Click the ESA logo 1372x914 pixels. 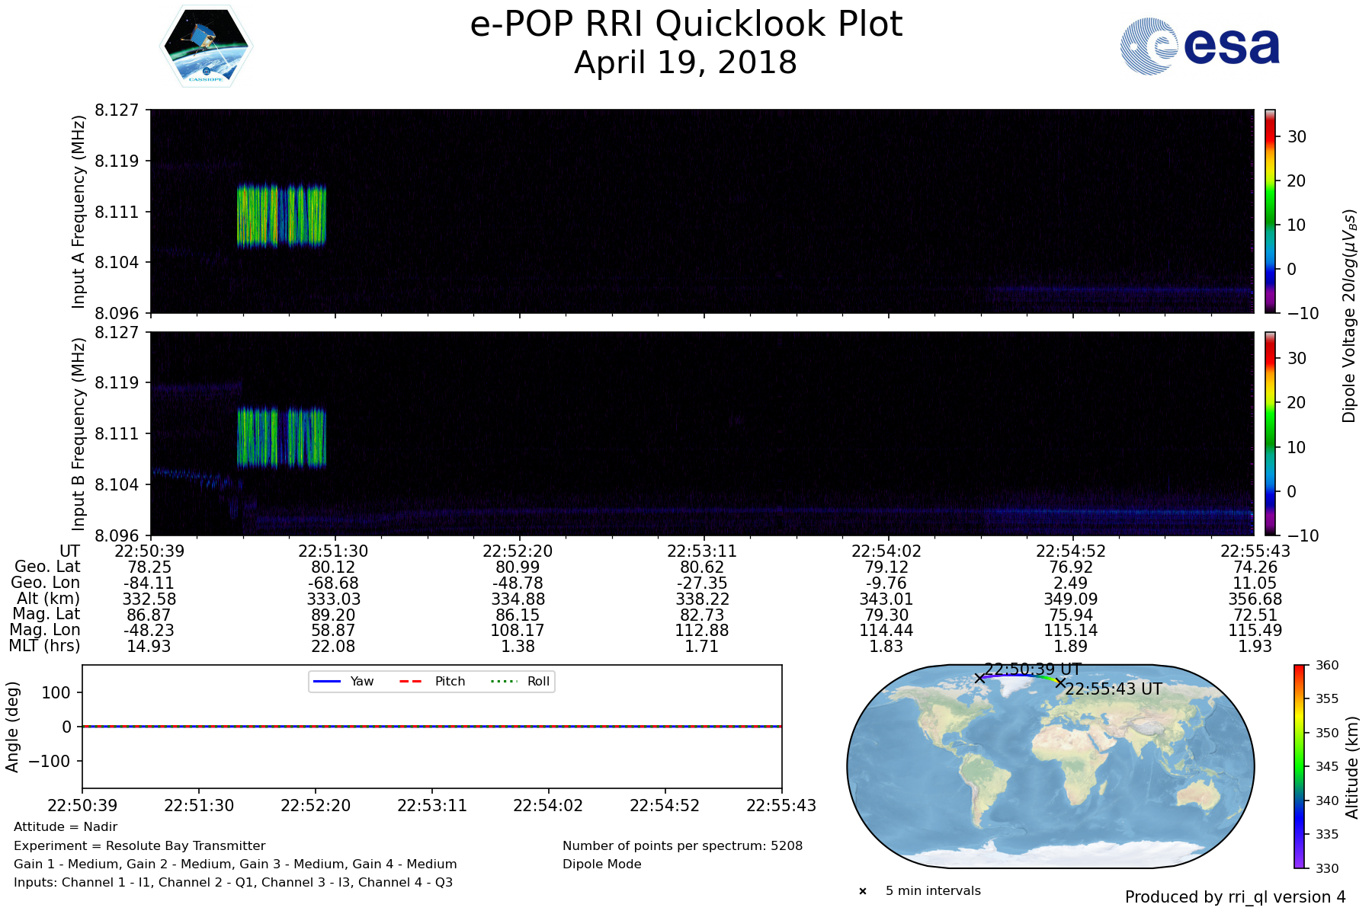(1200, 46)
